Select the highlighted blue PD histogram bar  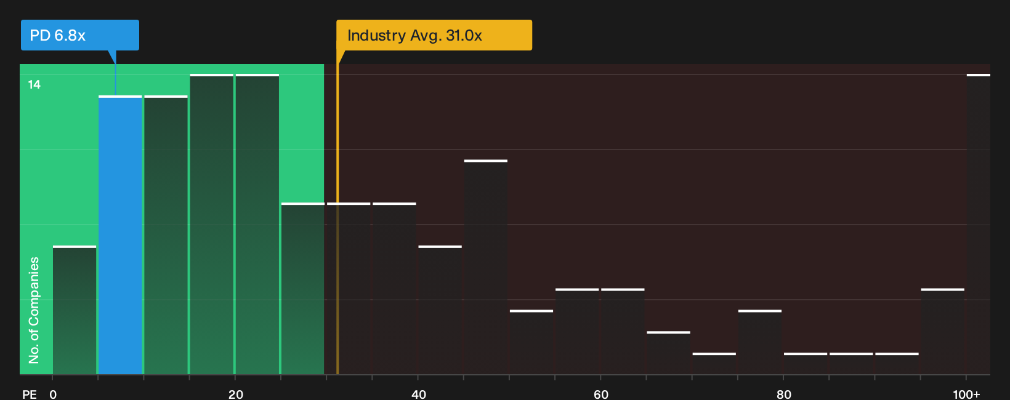point(120,235)
